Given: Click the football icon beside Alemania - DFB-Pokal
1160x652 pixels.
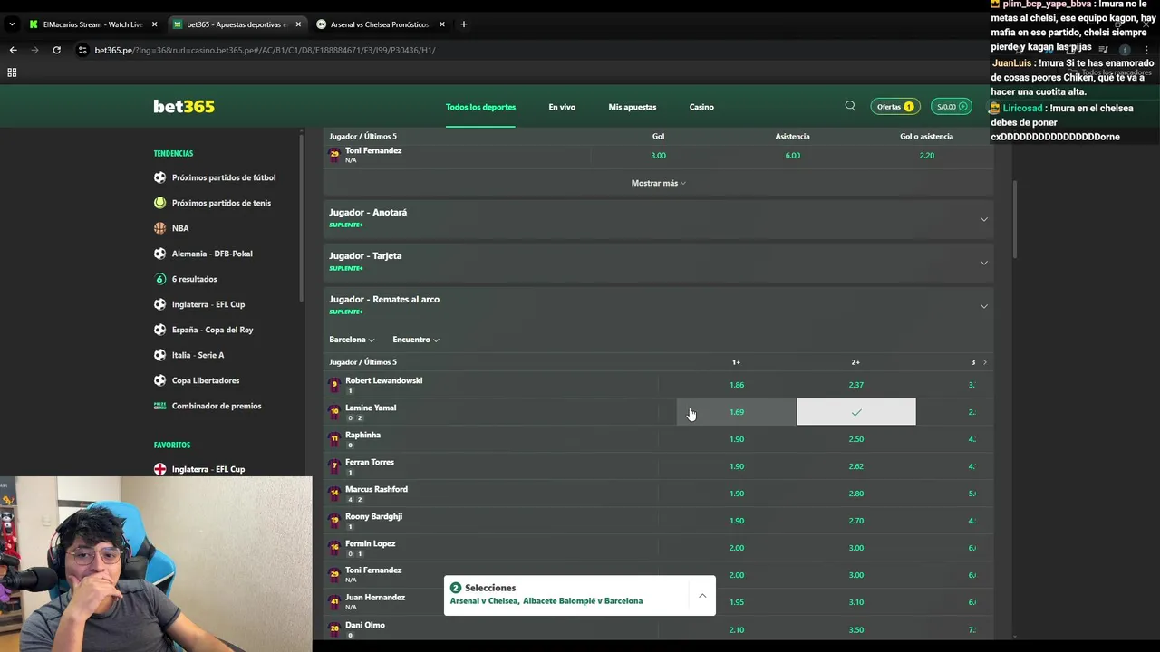Looking at the screenshot, I should pos(160,254).
